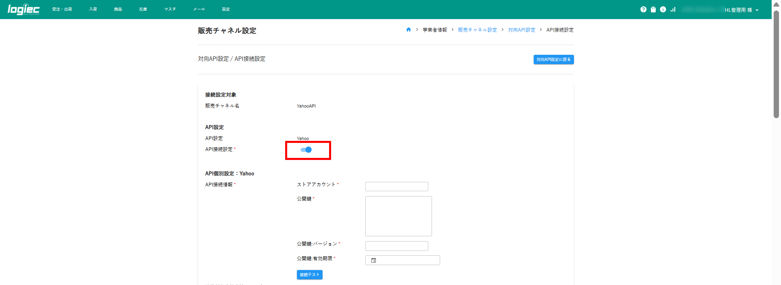Follow the 販売チャネル設定 breadcrumb link
Viewport: 781px width, 285px height.
tap(477, 30)
